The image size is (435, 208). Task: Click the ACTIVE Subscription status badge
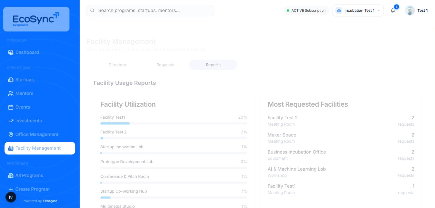(306, 11)
